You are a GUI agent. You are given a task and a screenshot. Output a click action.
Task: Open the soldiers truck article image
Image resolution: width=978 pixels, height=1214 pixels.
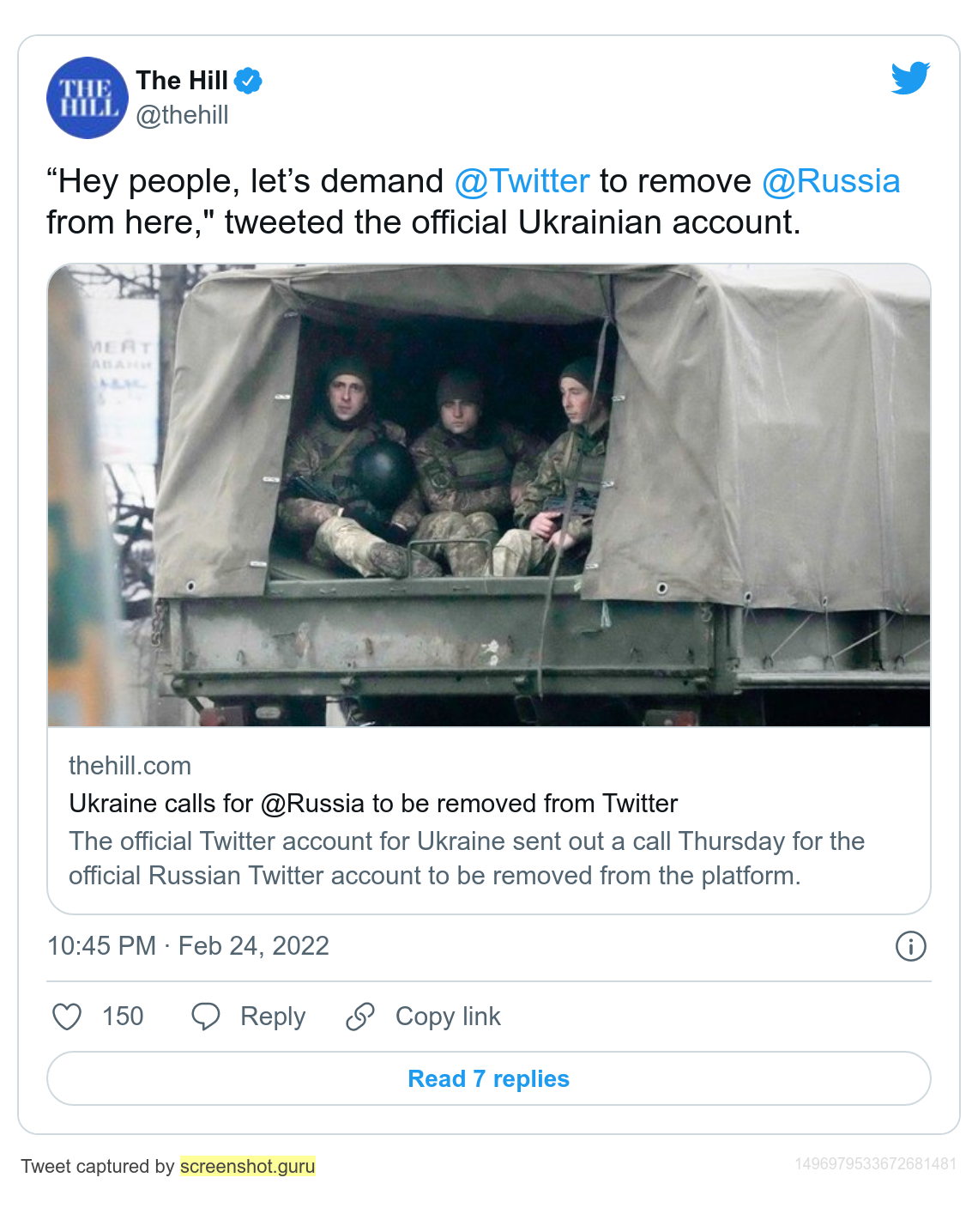click(x=489, y=495)
